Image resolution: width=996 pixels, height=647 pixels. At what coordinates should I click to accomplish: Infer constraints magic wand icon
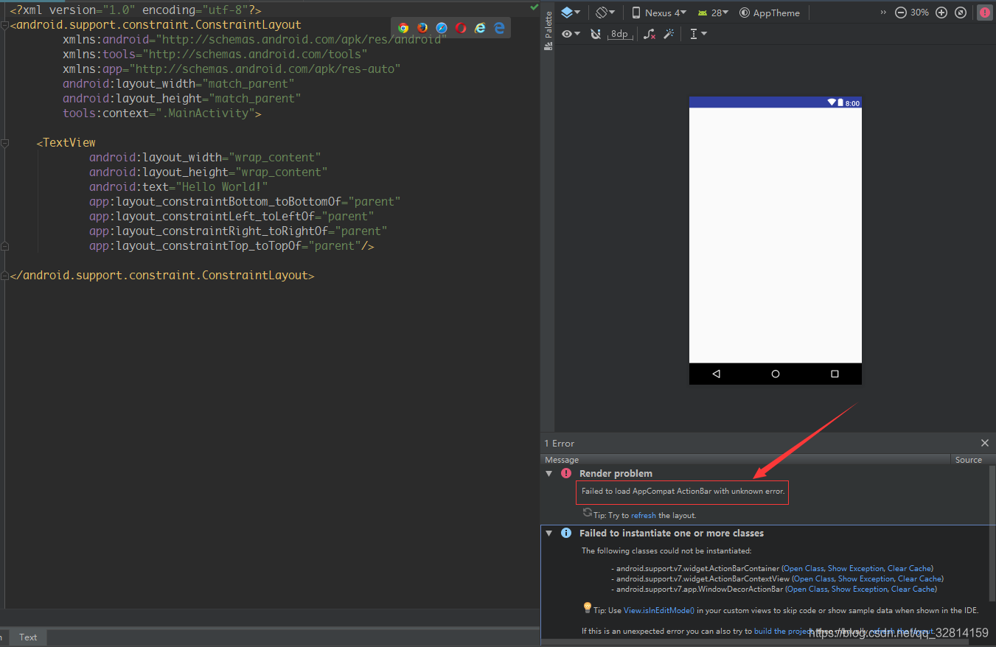pyautogui.click(x=669, y=34)
